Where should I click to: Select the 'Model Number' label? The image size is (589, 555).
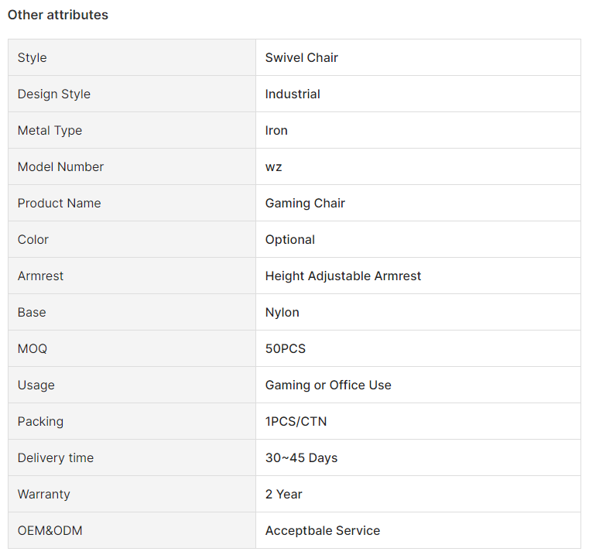tap(61, 167)
